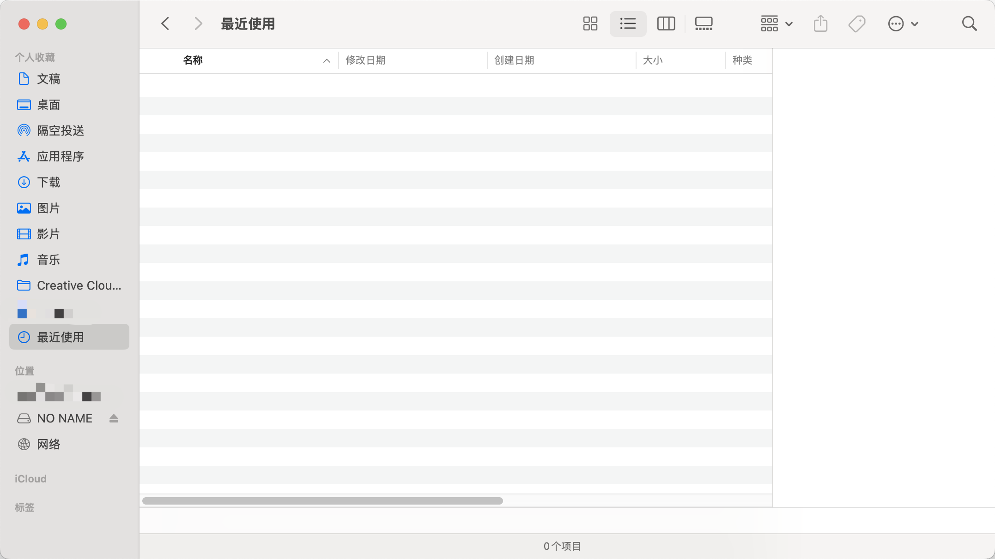Switch to icon grid view
Viewport: 995px width, 559px height.
[x=590, y=24]
